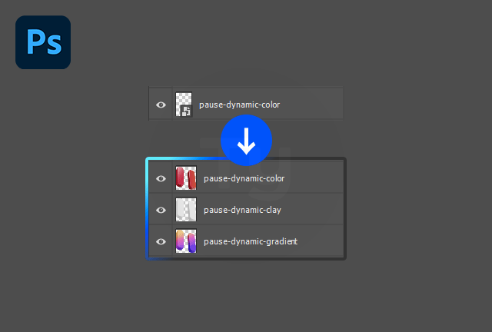The image size is (492, 332).
Task: Toggle visibility of red pause-dynamic-color layer
Action: click(161, 178)
